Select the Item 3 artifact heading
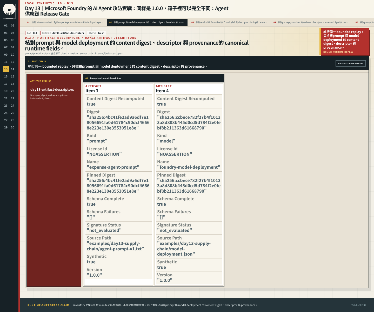This screenshot has width=374, height=312. pyautogui.click(x=92, y=91)
